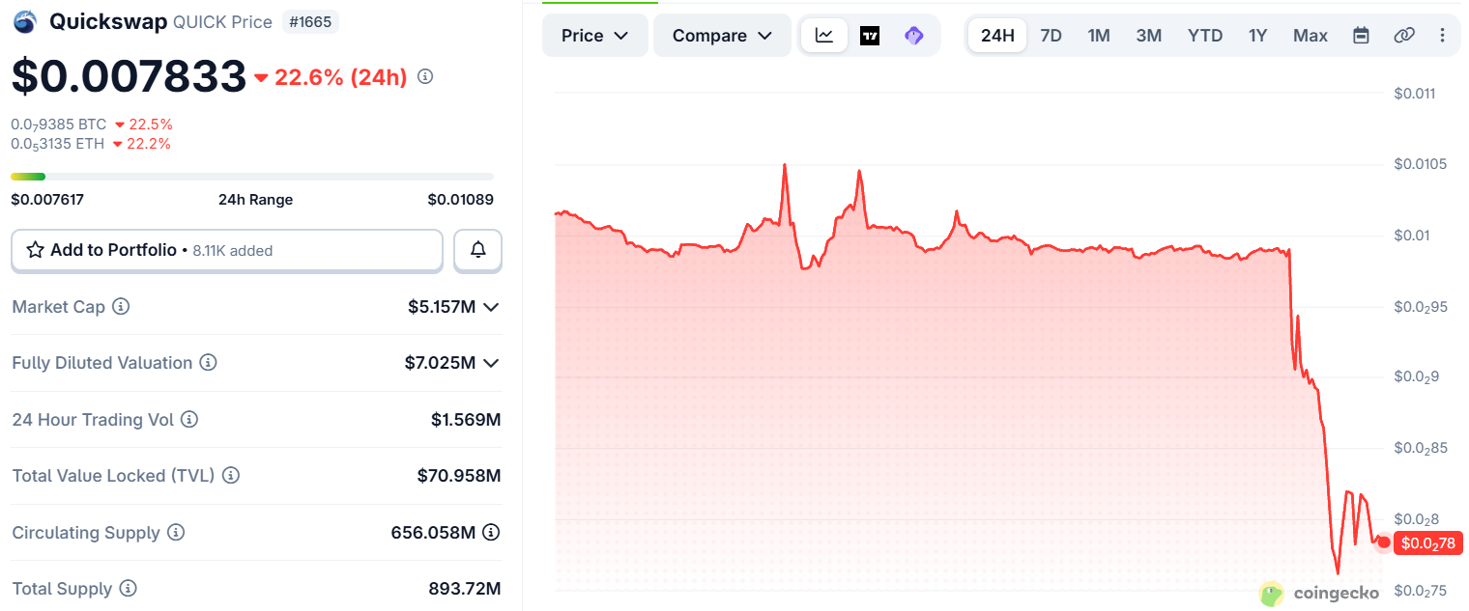This screenshot has height=611, width=1469.
Task: Show Total Value Locked info icon
Action: point(231,476)
